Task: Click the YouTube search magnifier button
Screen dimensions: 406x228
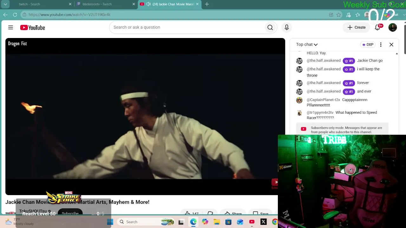Action: 270,28
